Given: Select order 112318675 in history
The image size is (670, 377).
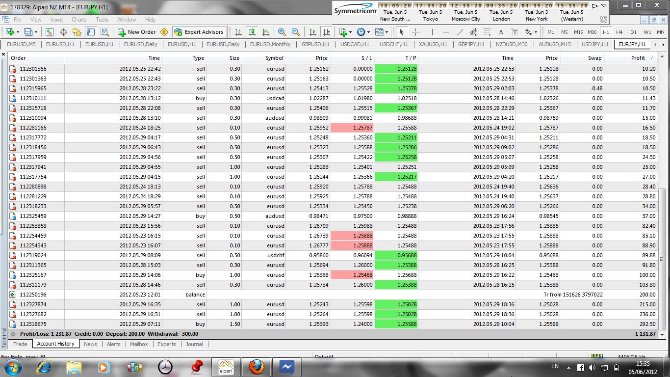Looking at the screenshot, I should click(x=333, y=324).
